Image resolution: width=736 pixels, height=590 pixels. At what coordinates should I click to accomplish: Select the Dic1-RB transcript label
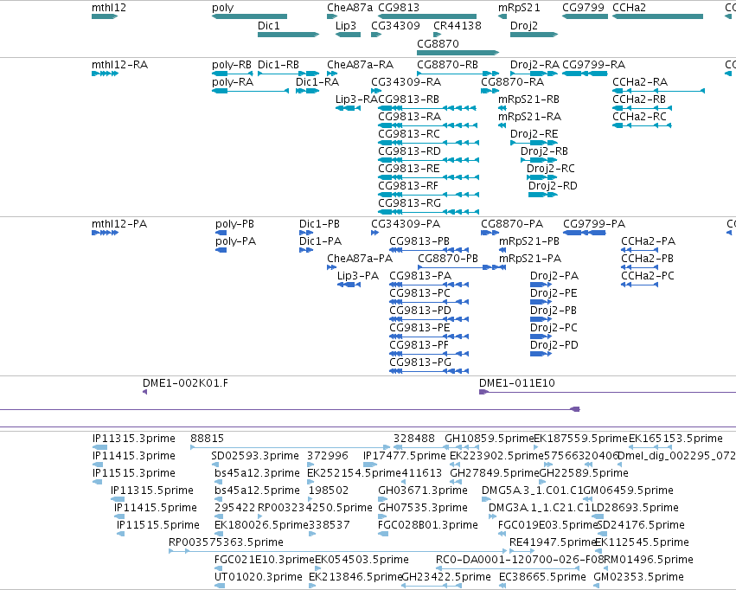[x=278, y=65]
